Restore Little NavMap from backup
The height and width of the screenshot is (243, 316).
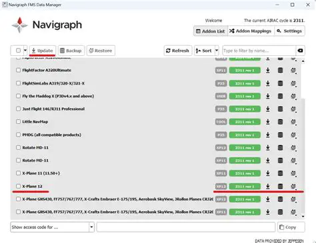point(293,122)
